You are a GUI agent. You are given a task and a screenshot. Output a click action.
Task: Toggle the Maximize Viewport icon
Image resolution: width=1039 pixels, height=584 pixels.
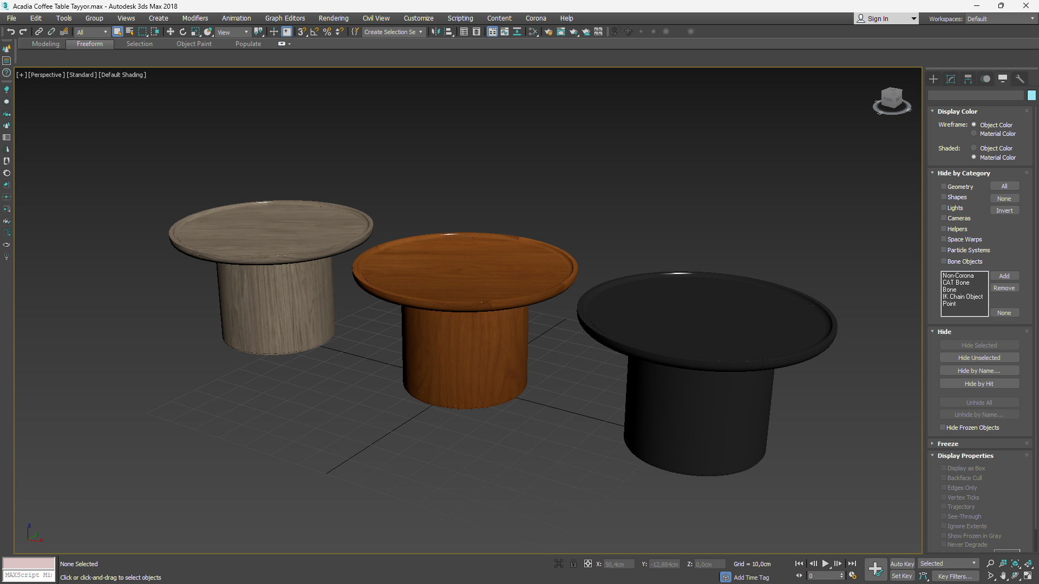(1028, 576)
